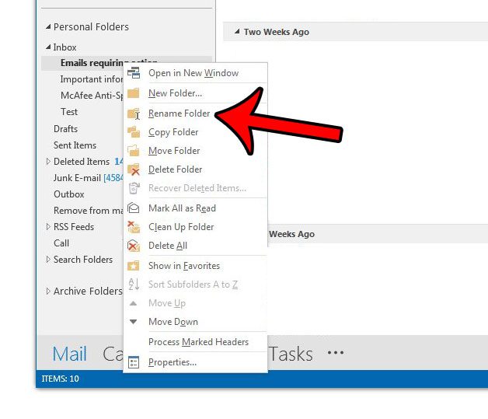Click the Delete Folder red X icon
The height and width of the screenshot is (419, 488).
(x=134, y=169)
